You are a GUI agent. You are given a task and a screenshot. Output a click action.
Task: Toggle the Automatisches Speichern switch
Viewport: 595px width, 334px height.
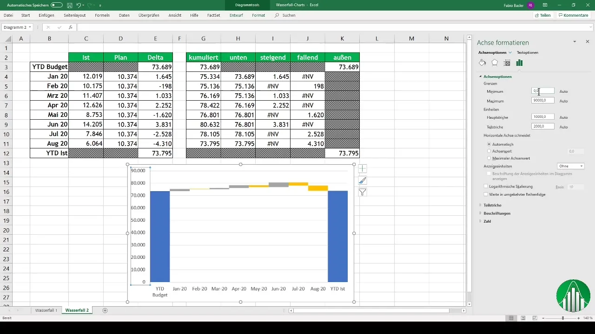56,5
